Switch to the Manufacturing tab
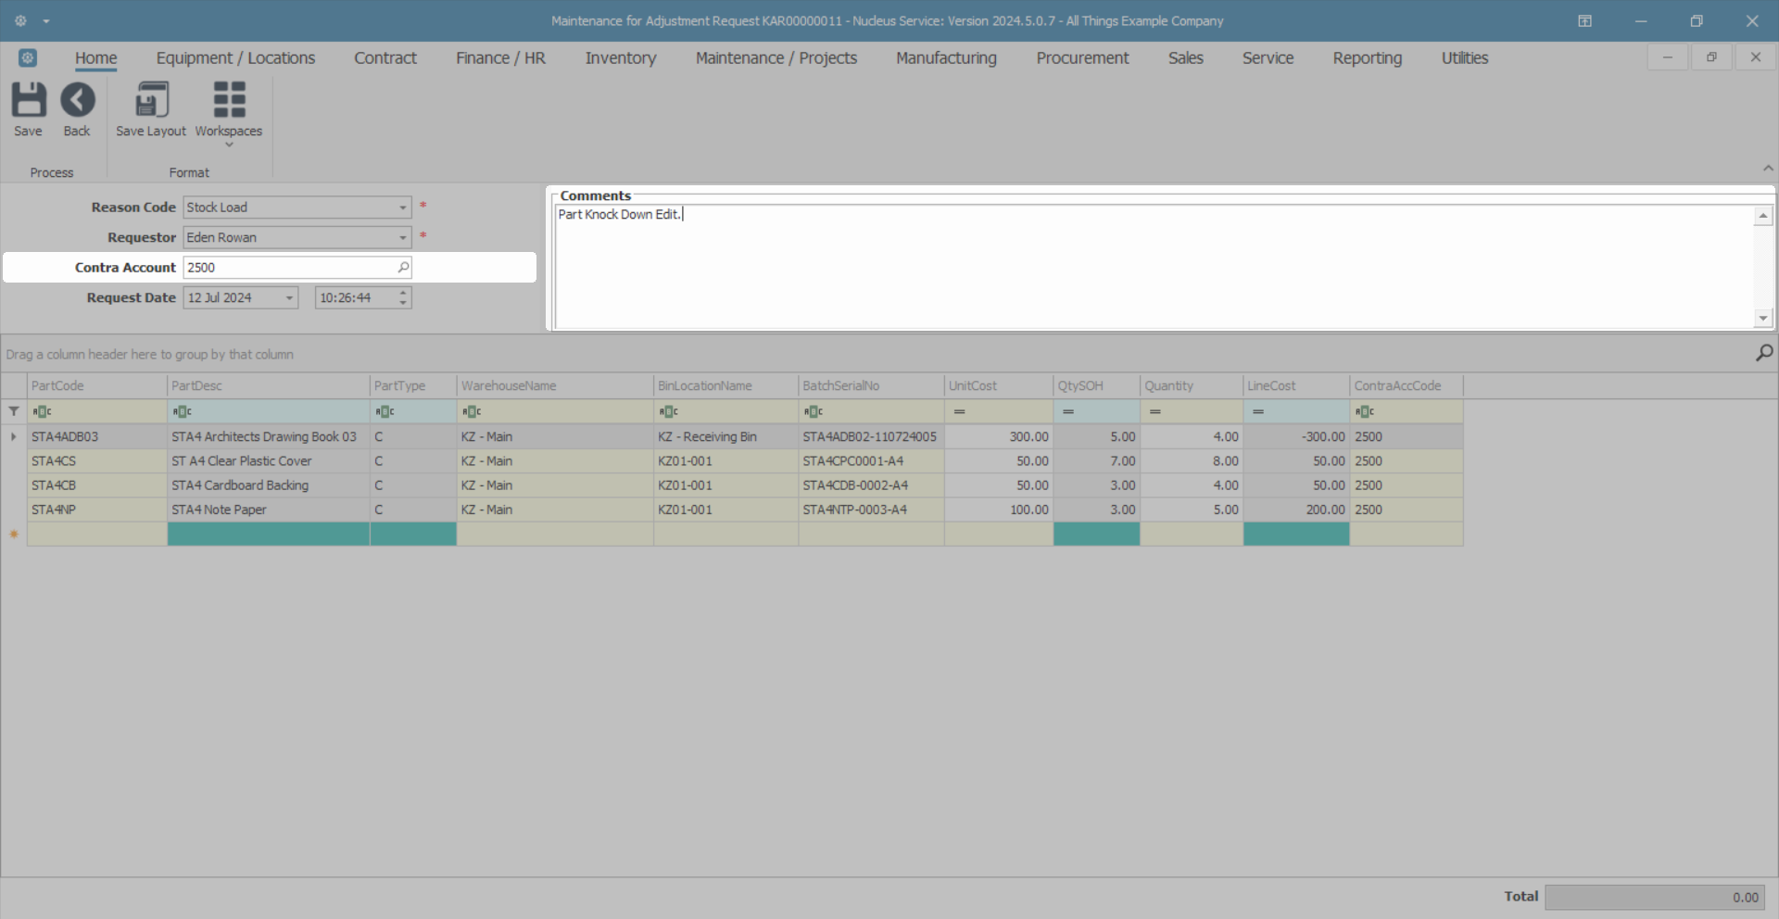Screen dimensions: 1779x919 click(946, 58)
